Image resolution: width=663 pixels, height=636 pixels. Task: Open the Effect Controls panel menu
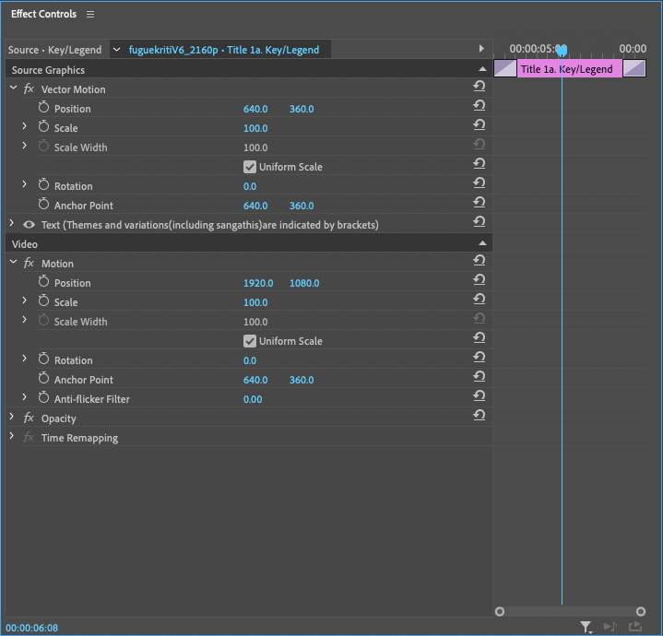90,15
